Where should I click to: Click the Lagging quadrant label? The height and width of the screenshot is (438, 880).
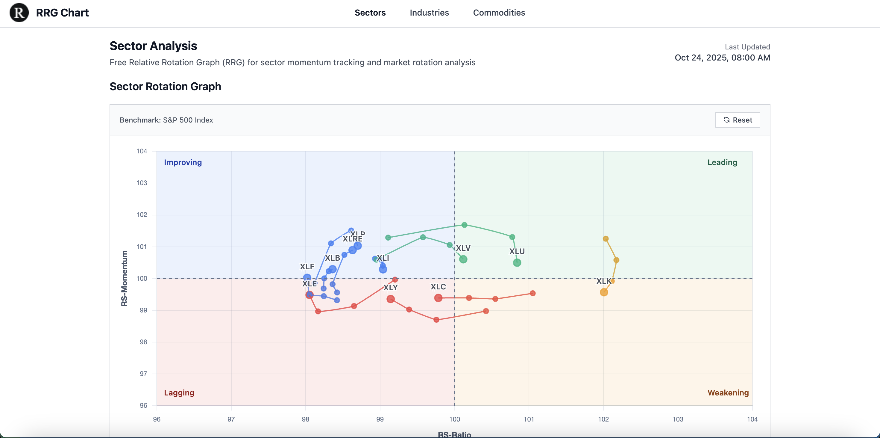179,392
